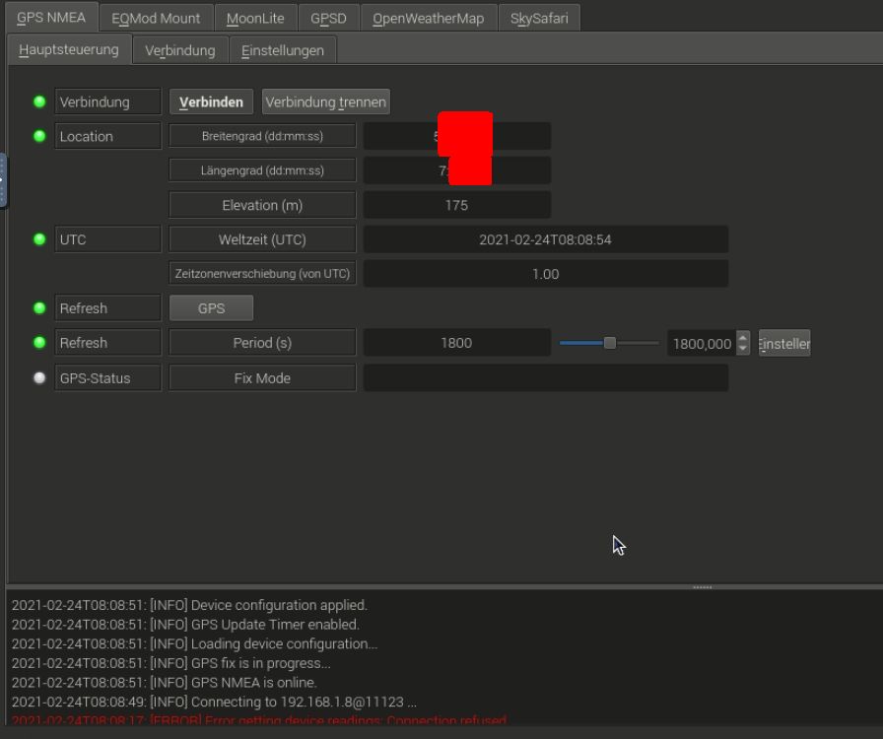Click the Elevation value 175
The image size is (883, 739).
tap(456, 205)
